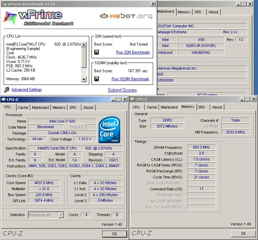This screenshot has height=240, width=258.
Task: Click the save icon beside Run 32M Benchmark
Action: 97,52
